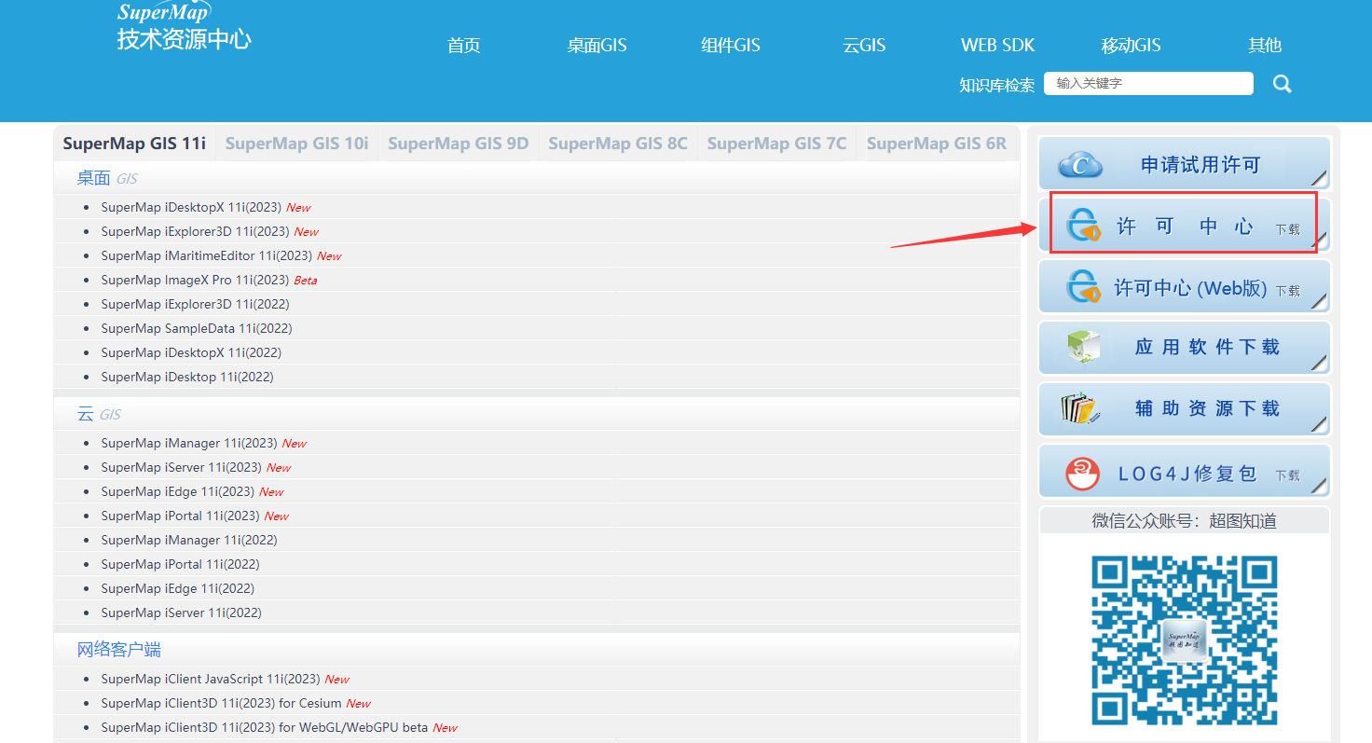Switch to SuperMap GIS 9D tab
The height and width of the screenshot is (743, 1372).
pos(458,144)
